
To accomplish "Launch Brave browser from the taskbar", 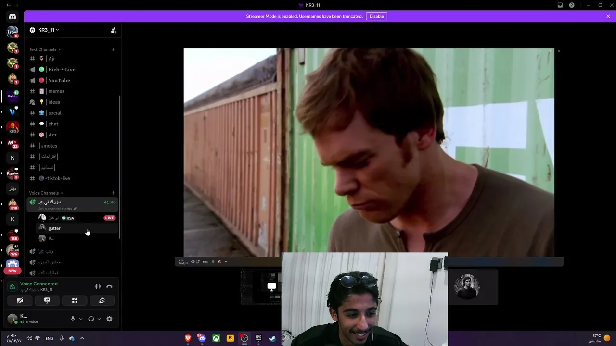I will (x=188, y=338).
